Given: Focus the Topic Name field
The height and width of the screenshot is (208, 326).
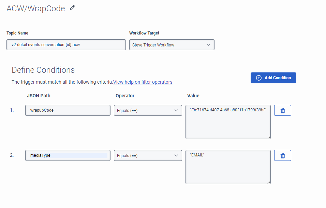Looking at the screenshot, I should click(66, 45).
